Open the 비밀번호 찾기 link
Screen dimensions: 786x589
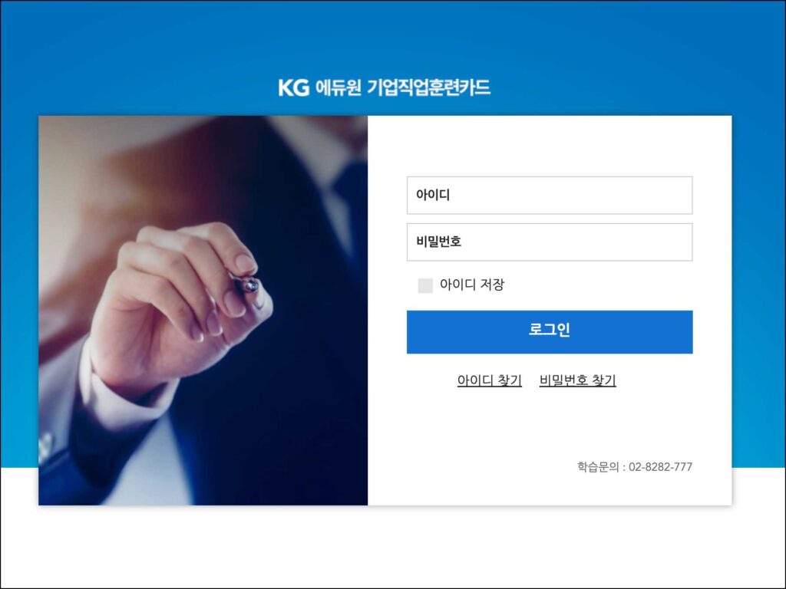[x=577, y=380]
